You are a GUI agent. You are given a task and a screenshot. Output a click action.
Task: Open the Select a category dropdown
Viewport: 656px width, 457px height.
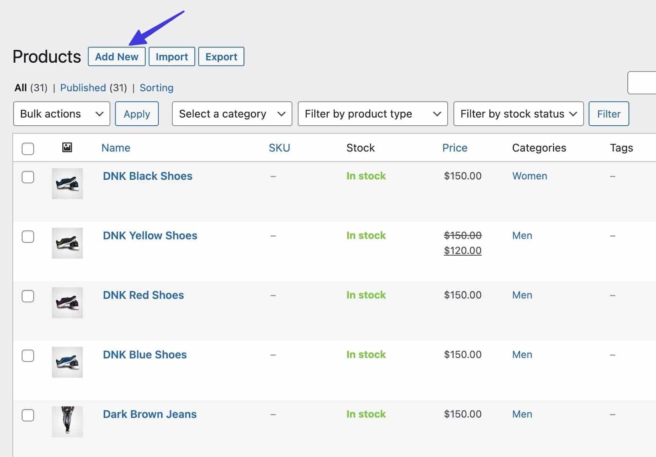point(232,114)
